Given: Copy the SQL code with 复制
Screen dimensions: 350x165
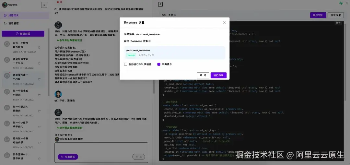Looking at the screenshot, I should tap(338, 23).
